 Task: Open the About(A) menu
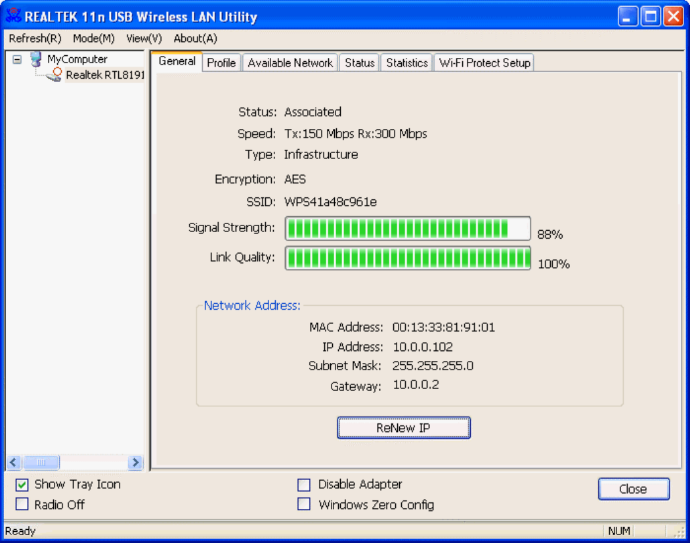(x=196, y=38)
